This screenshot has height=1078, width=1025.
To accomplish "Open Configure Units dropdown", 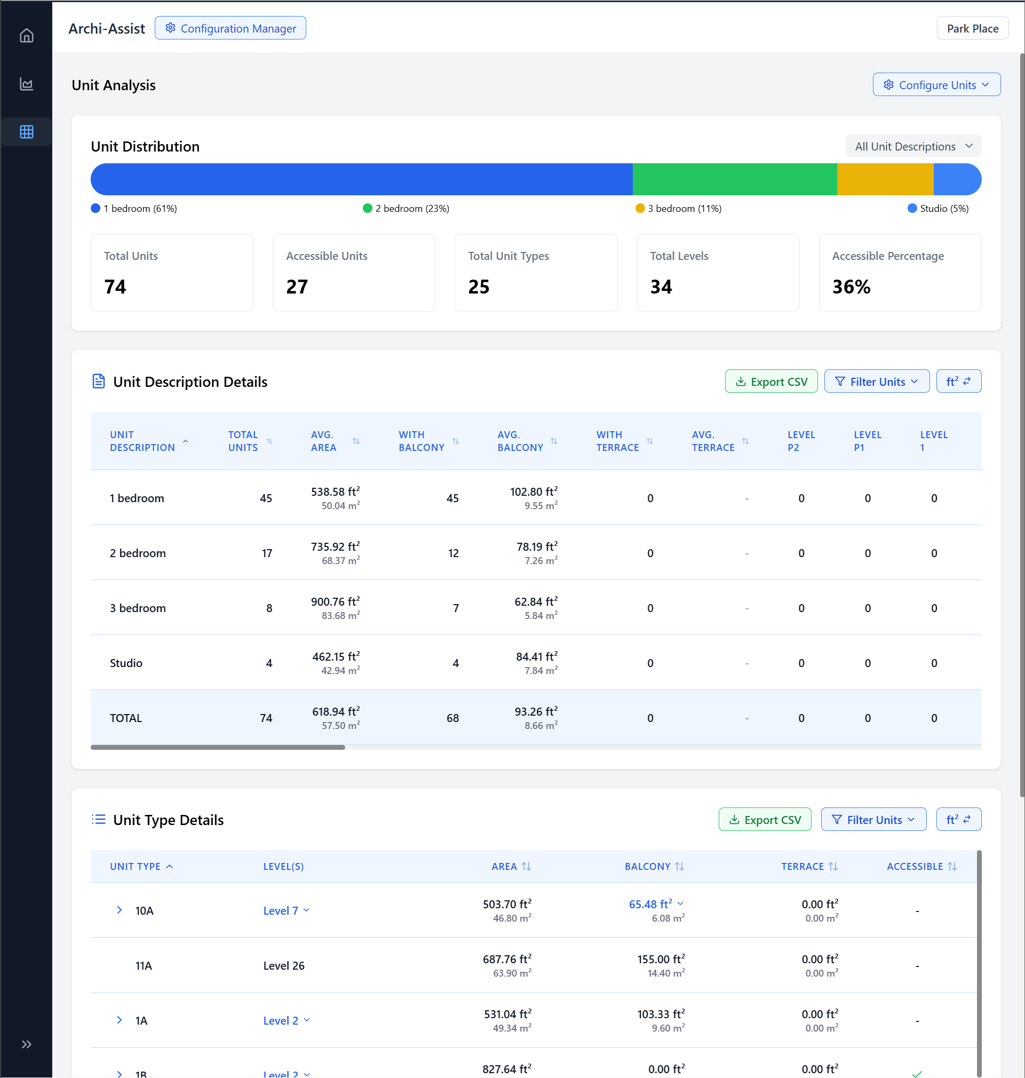I will [936, 85].
